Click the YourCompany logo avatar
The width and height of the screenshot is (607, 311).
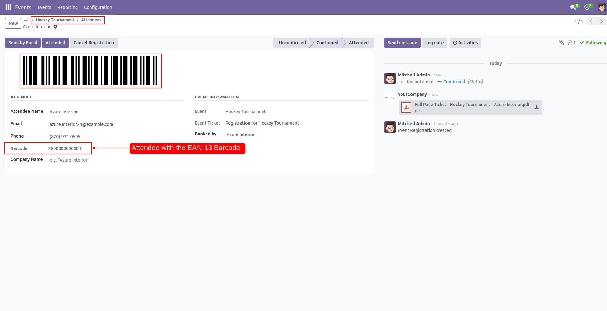[x=390, y=98]
